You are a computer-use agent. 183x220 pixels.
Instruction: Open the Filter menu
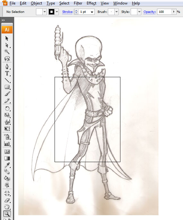point(78,3)
